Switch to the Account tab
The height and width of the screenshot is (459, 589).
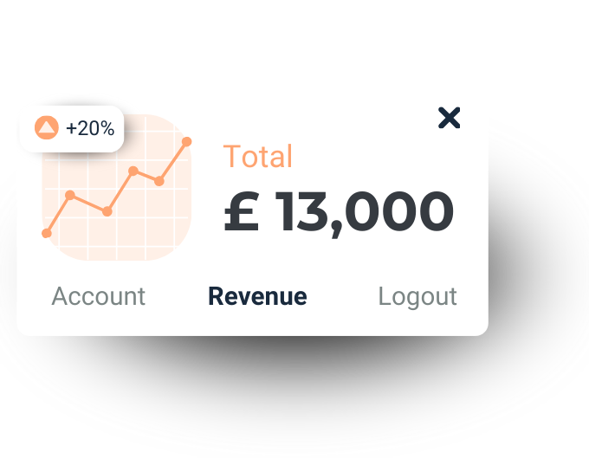[99, 296]
